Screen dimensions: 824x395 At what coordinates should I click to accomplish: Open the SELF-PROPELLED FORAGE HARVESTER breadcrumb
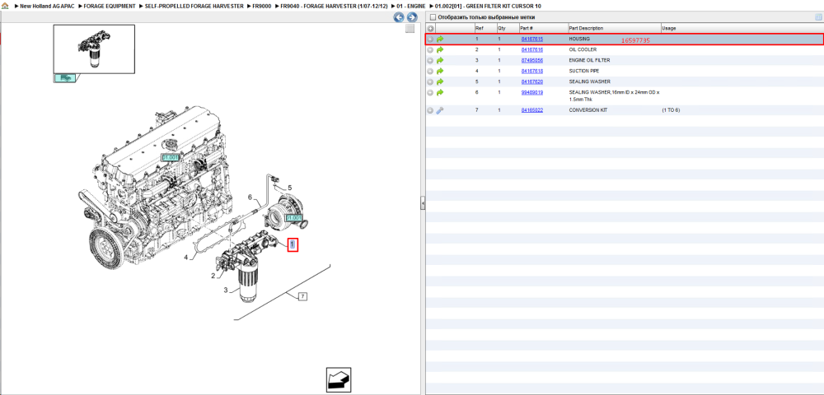pos(194,6)
